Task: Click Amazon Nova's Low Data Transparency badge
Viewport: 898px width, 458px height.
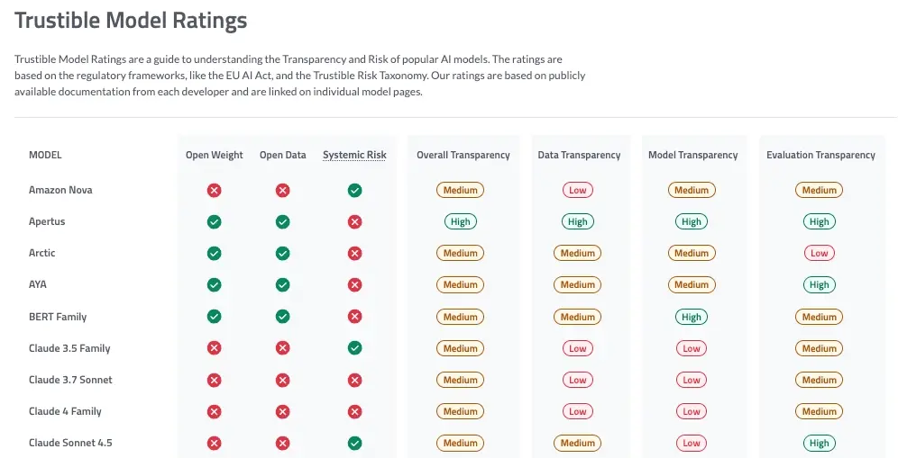Action: coord(577,191)
